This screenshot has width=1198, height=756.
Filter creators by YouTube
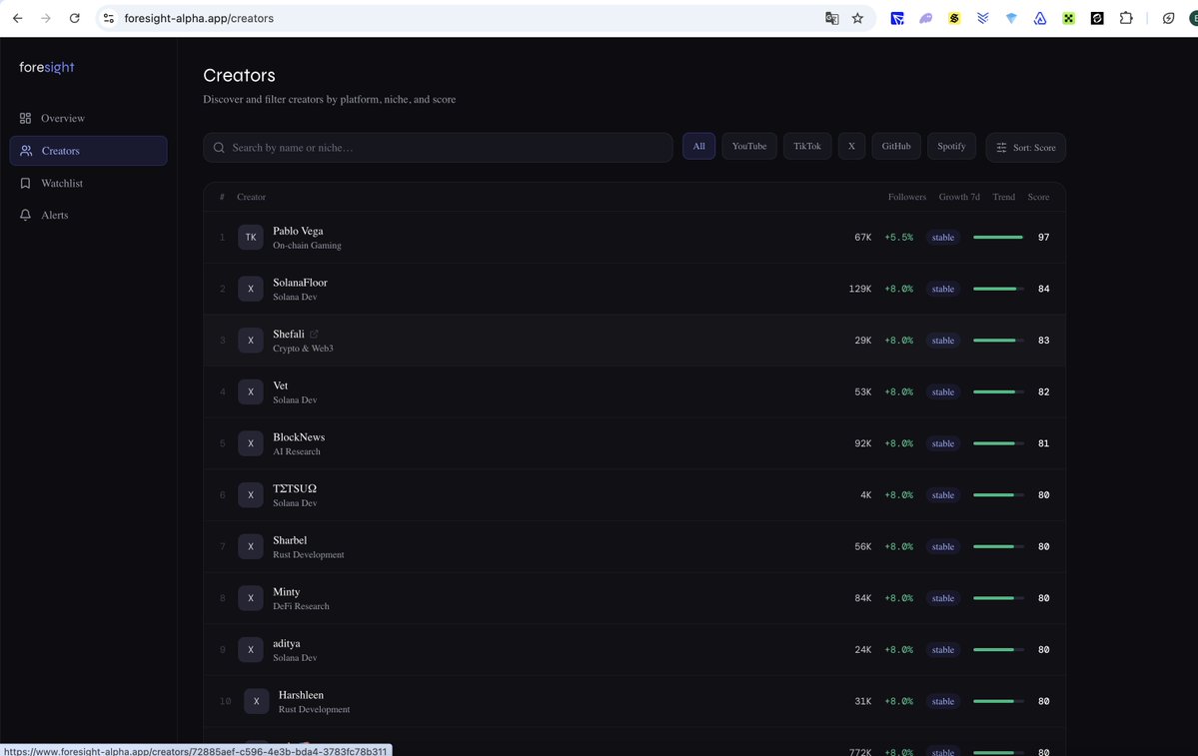click(x=748, y=146)
